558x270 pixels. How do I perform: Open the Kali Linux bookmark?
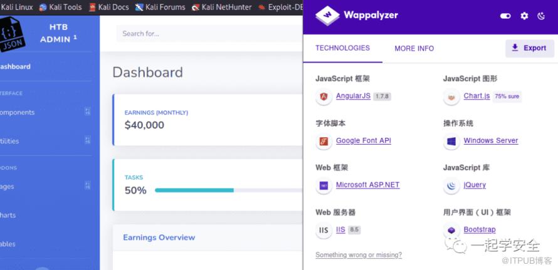pos(17,7)
